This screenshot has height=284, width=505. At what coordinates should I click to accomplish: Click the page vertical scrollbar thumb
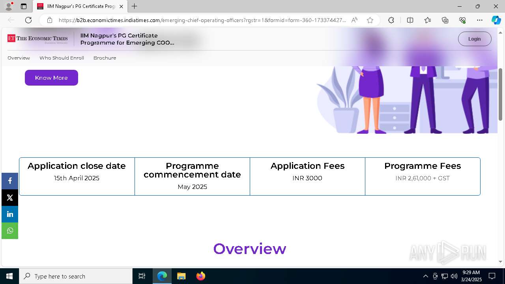coord(501,95)
